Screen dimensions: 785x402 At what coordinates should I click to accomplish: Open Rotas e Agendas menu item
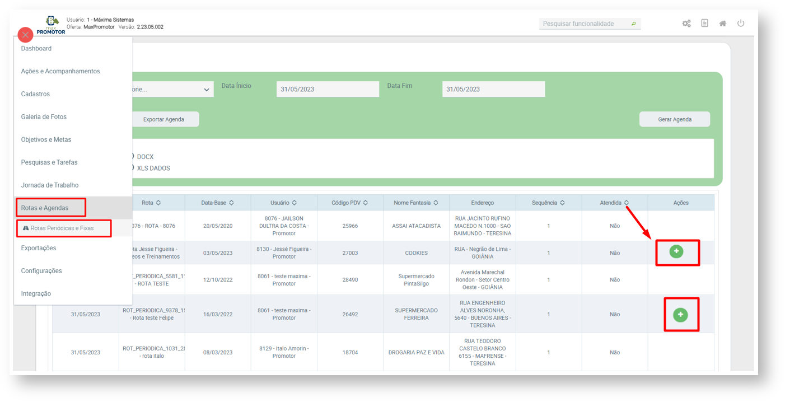point(45,208)
